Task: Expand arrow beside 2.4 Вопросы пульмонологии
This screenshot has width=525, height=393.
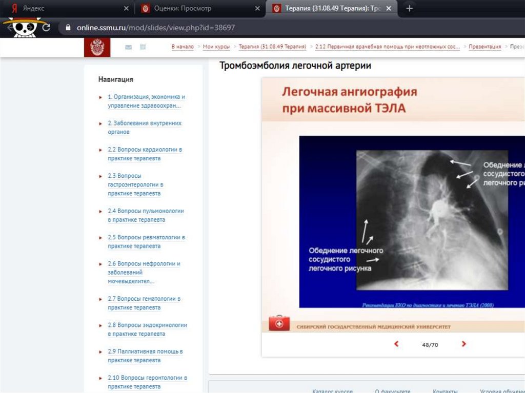Action: click(100, 212)
